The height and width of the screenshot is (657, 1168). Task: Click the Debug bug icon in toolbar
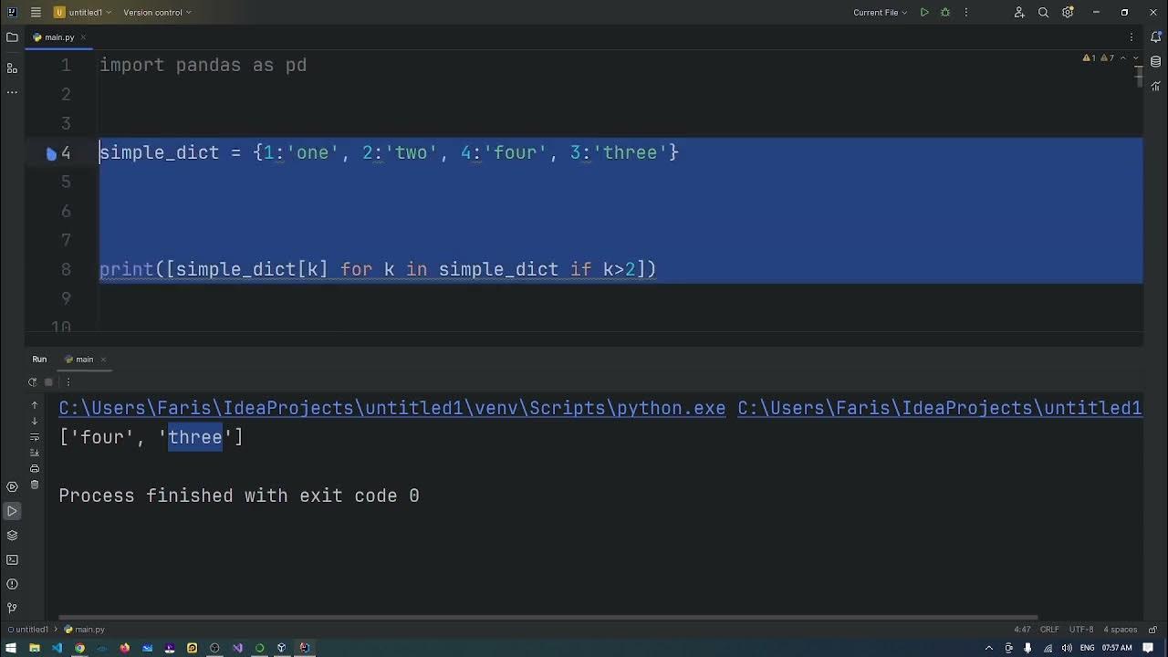coord(945,13)
